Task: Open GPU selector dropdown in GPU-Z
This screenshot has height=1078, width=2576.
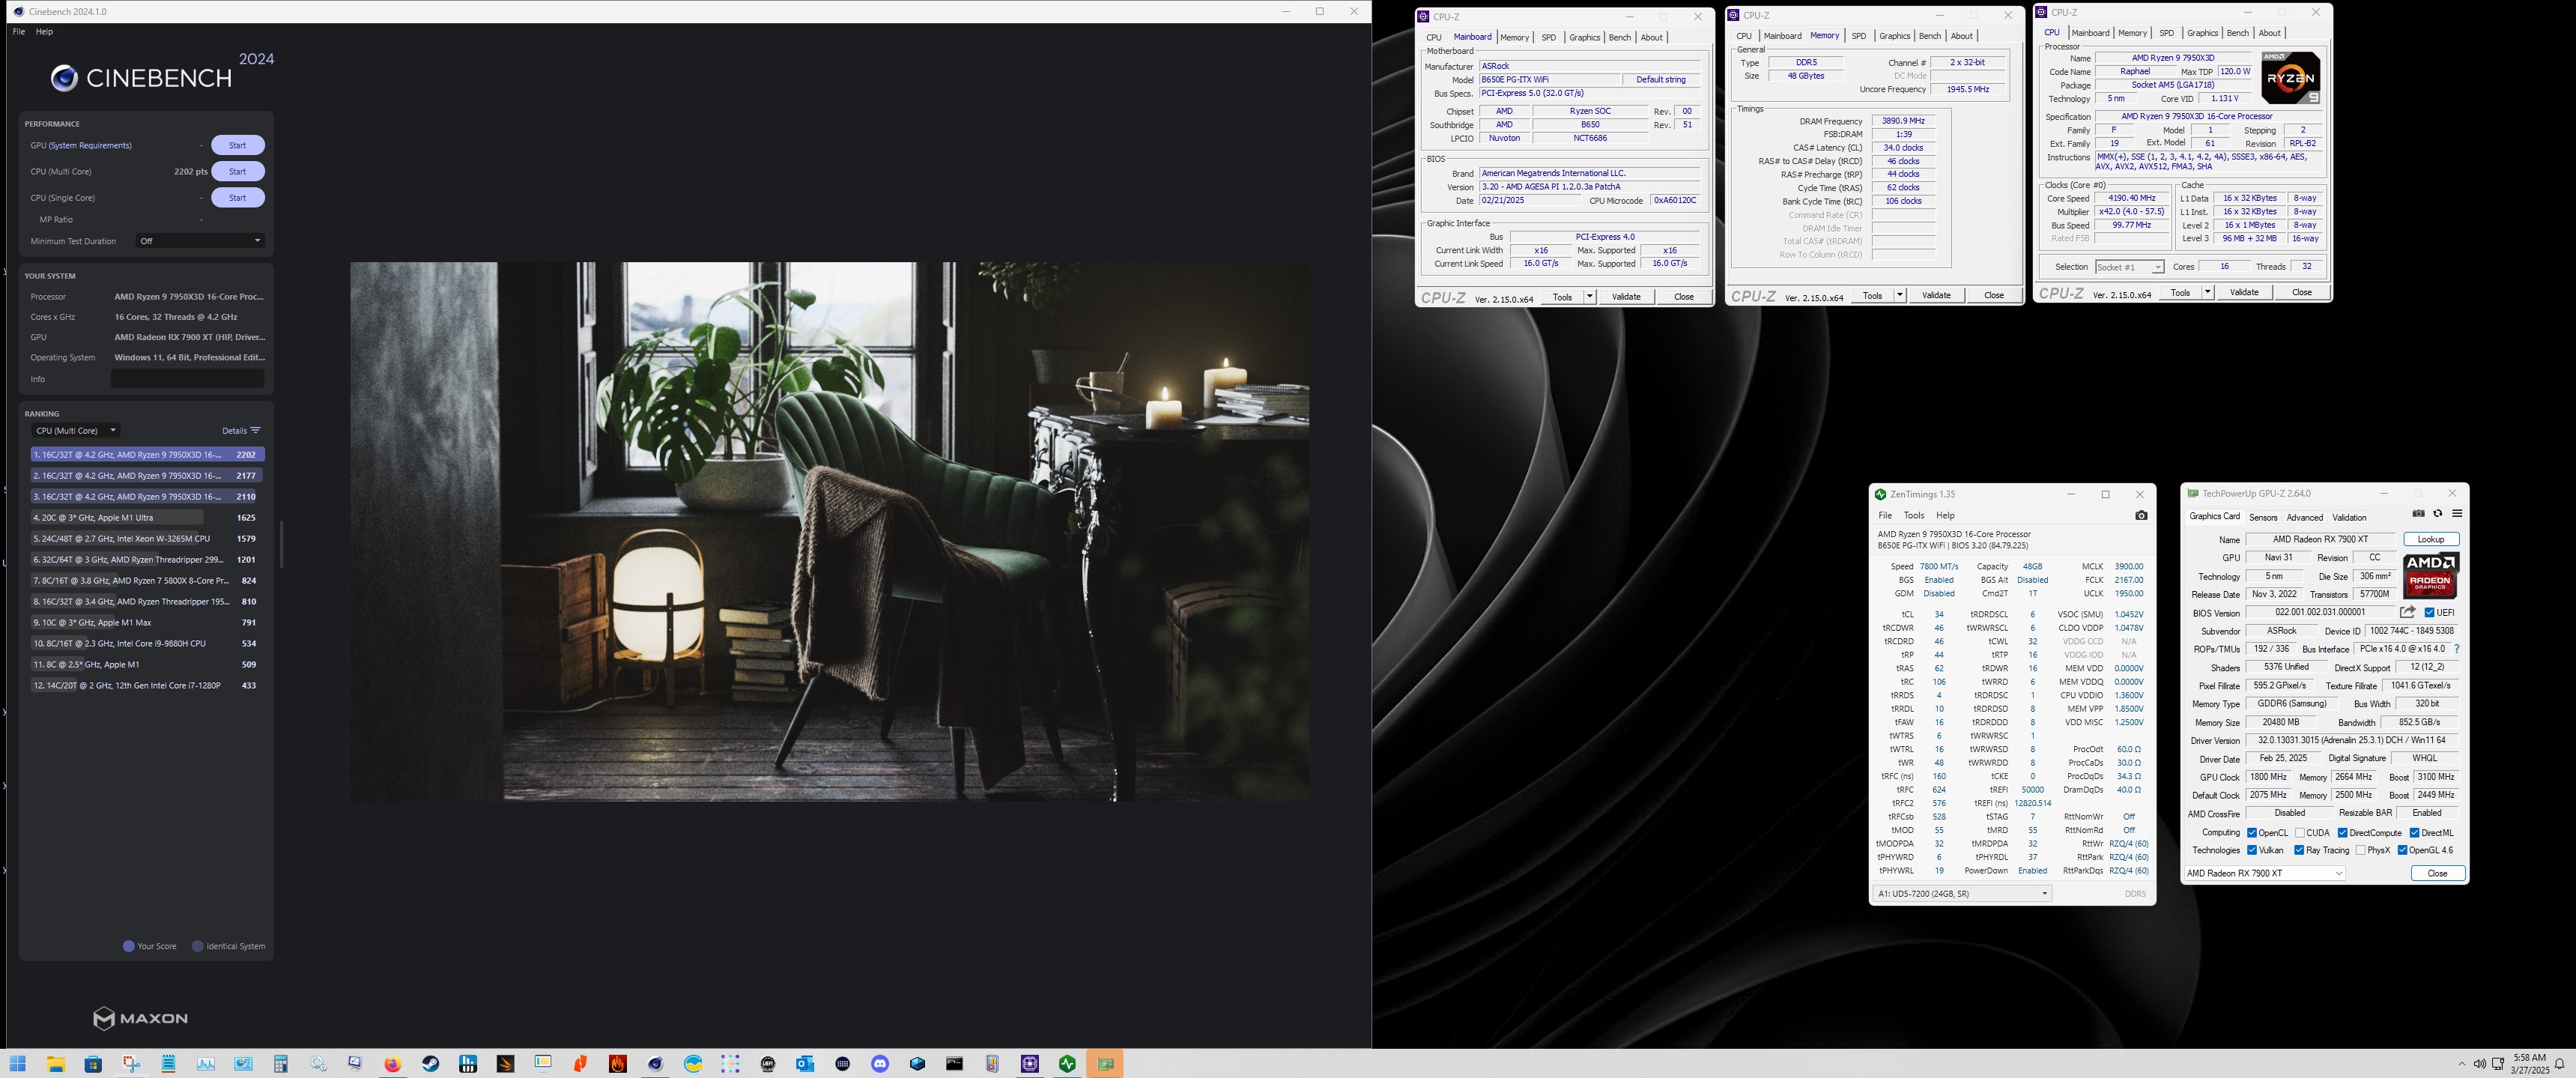Action: (x=2265, y=873)
